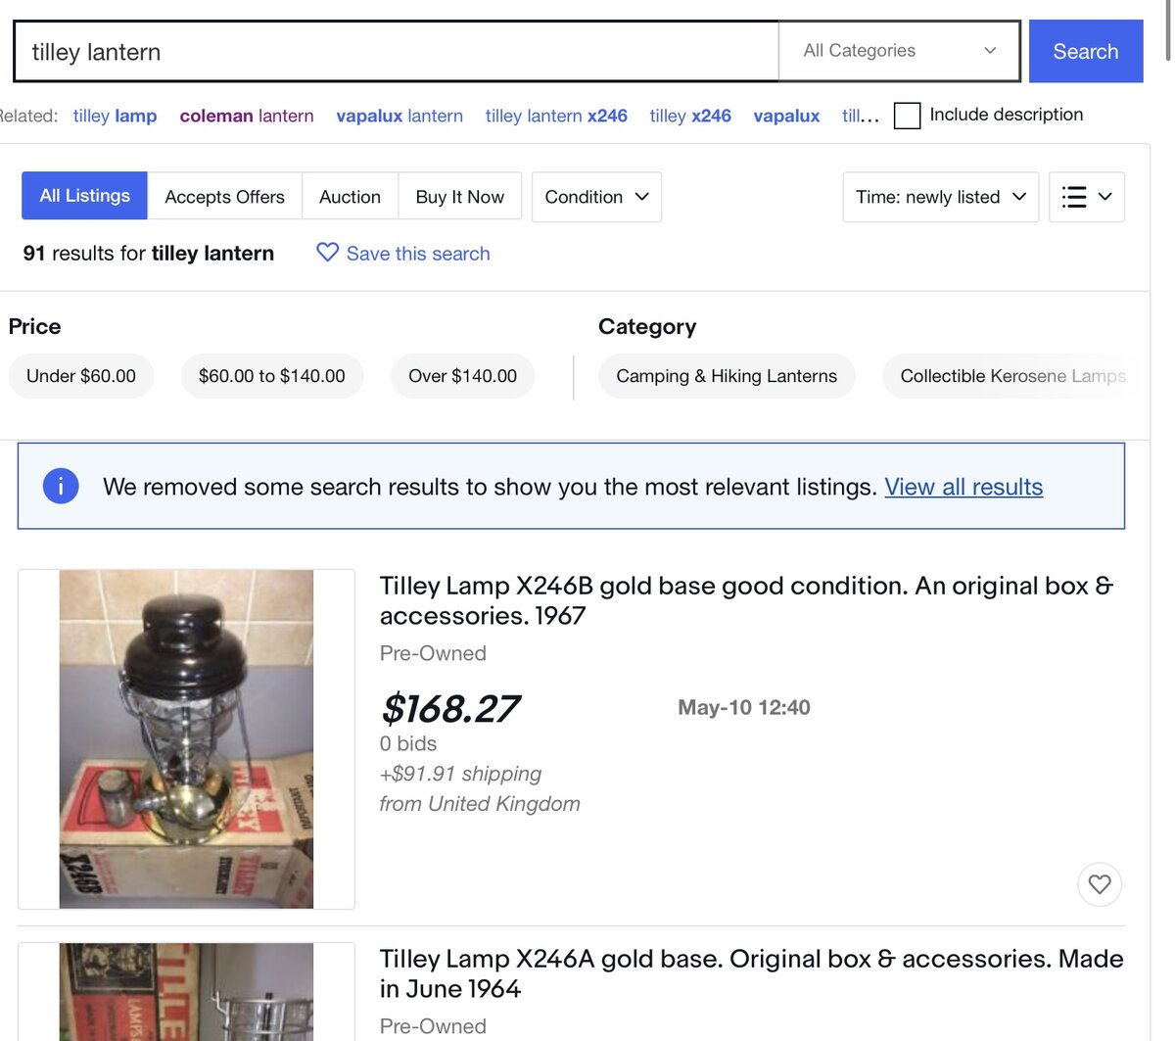Screen dimensions: 1175x1041
Task: Click the from United Kingdom text
Action: [480, 804]
